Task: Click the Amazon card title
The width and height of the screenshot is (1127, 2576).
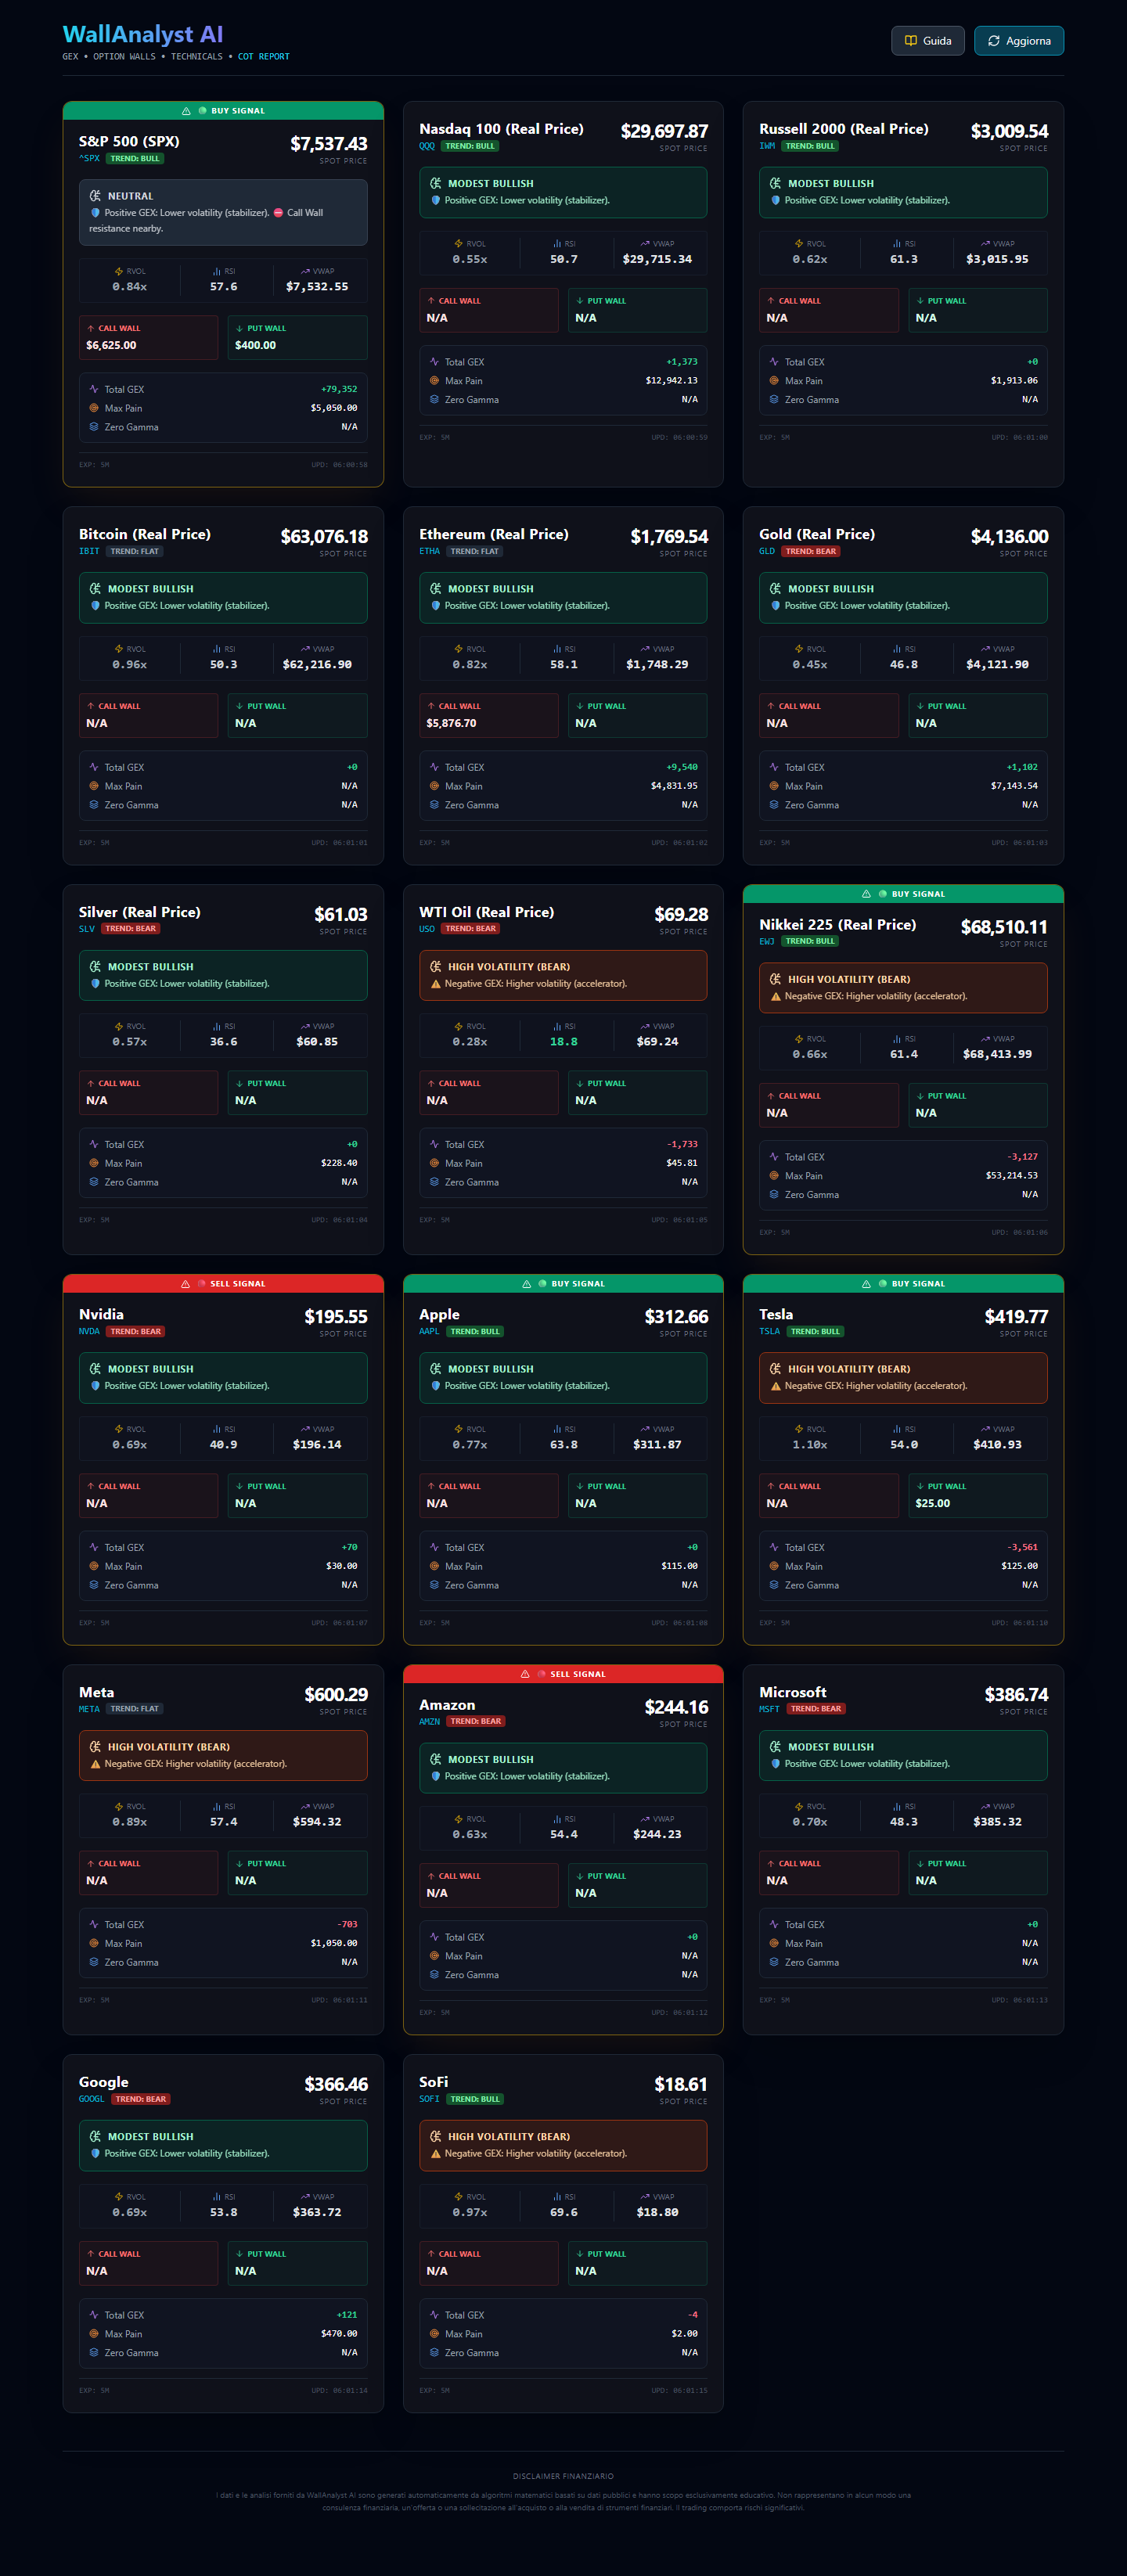Action: (x=447, y=1705)
